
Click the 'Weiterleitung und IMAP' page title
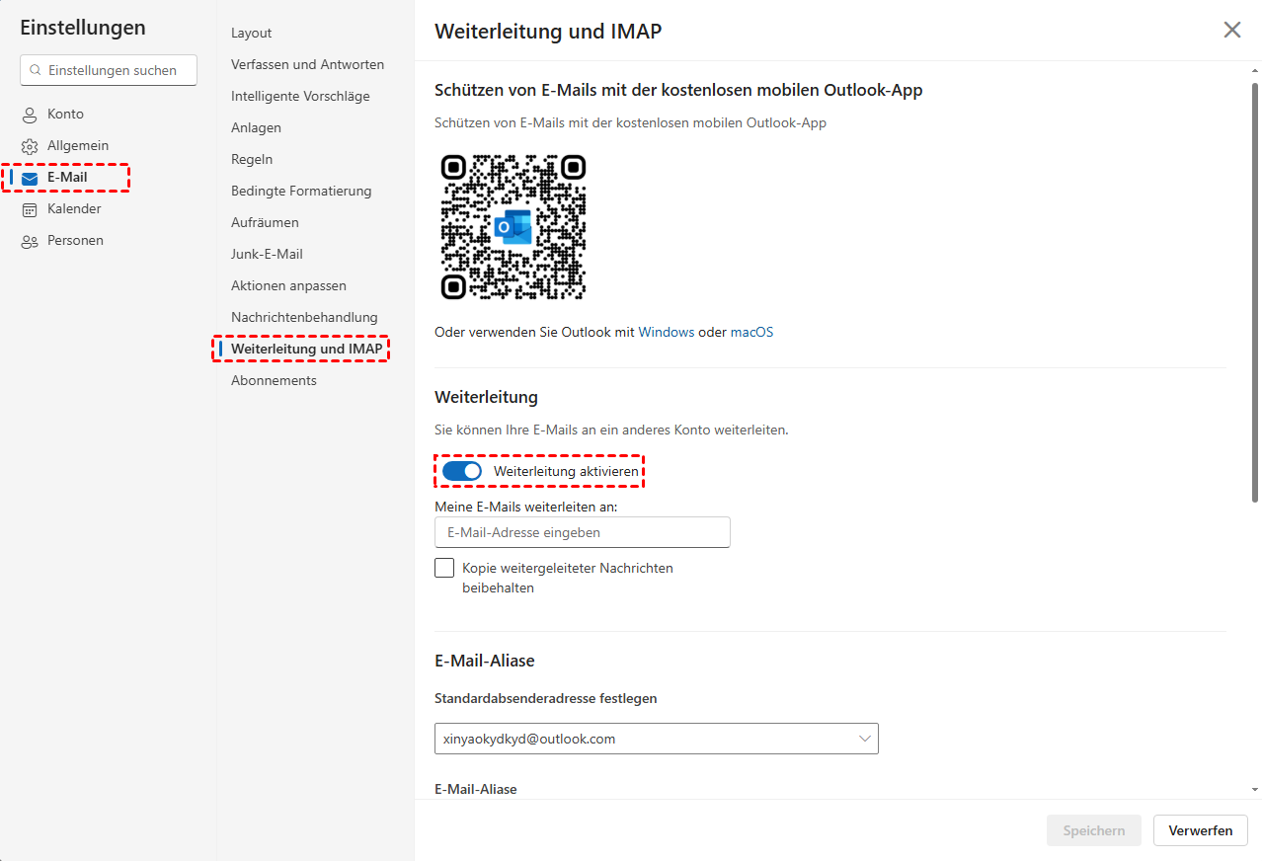548,32
